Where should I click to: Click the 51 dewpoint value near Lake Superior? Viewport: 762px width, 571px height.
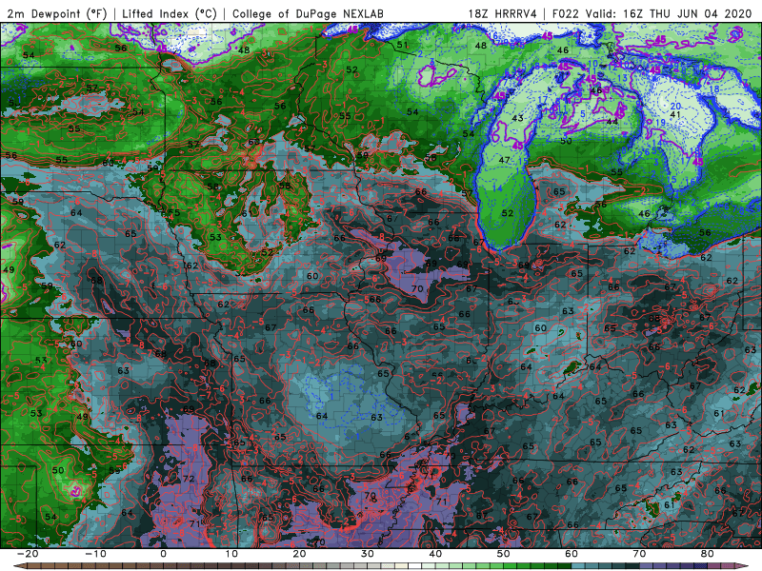coord(402,45)
